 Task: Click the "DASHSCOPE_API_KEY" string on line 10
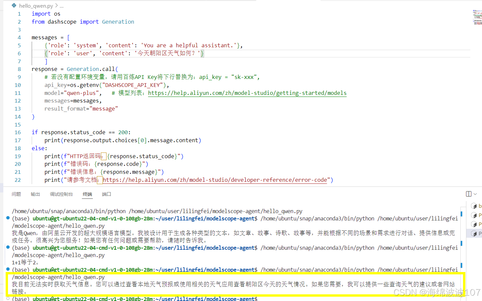click(132, 85)
